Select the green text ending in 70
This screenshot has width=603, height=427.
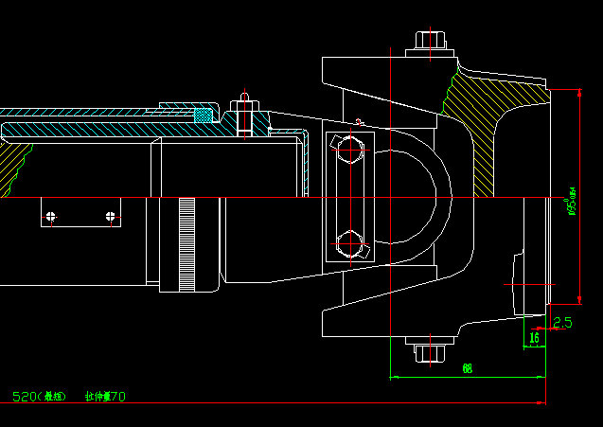pos(104,396)
